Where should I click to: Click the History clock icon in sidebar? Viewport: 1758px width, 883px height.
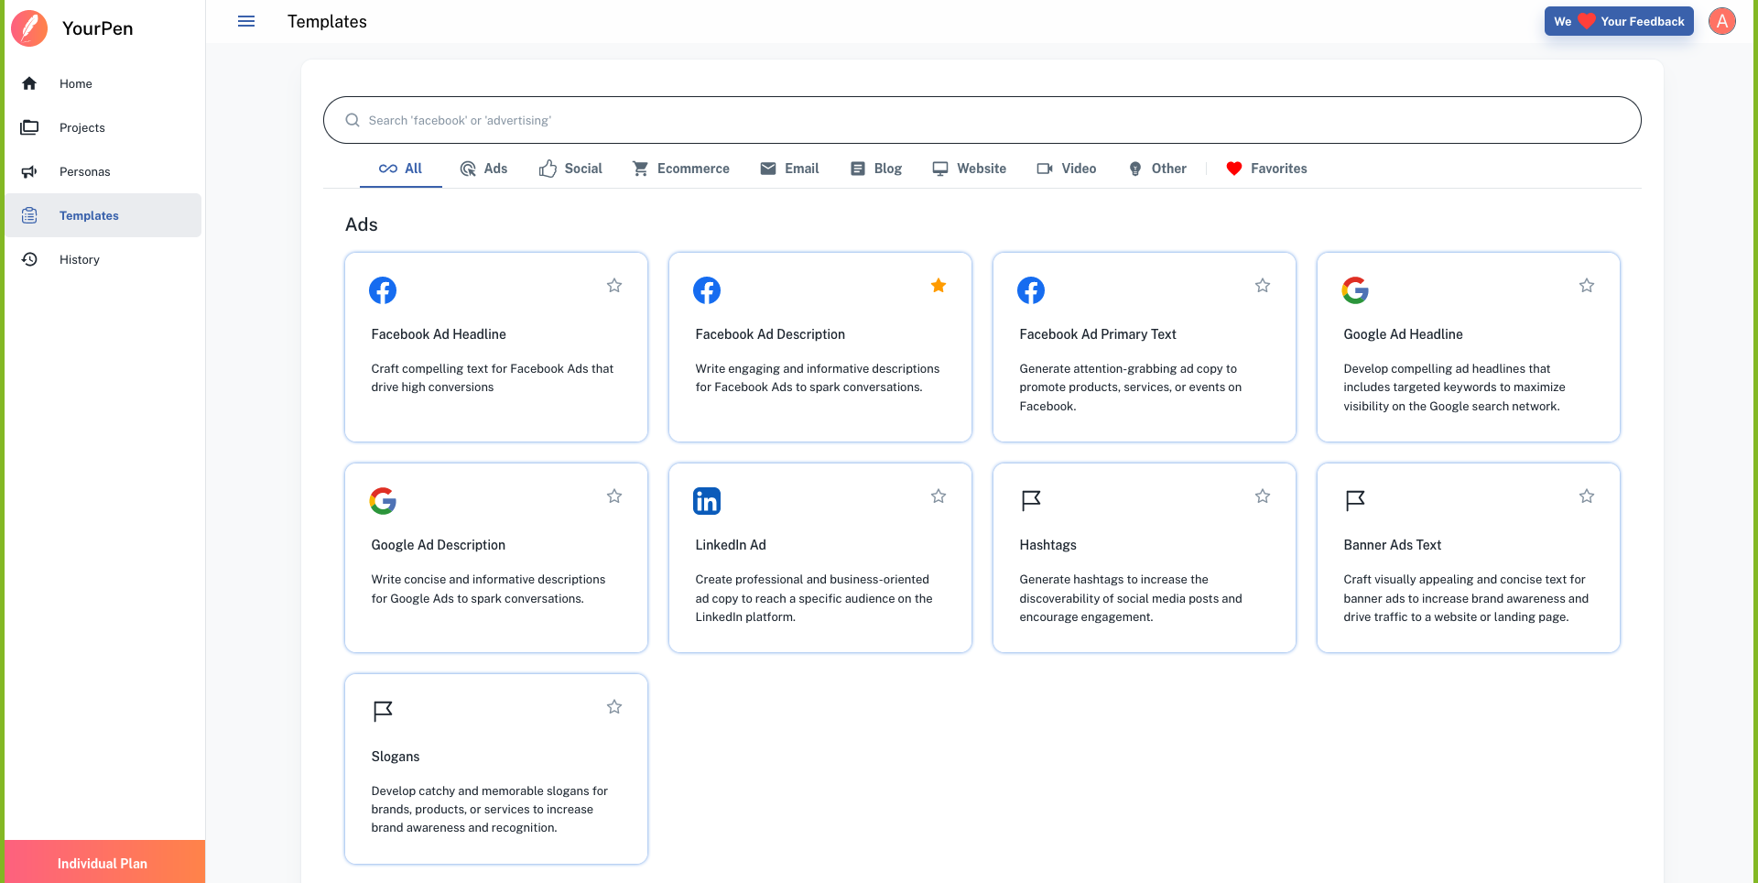click(x=29, y=259)
